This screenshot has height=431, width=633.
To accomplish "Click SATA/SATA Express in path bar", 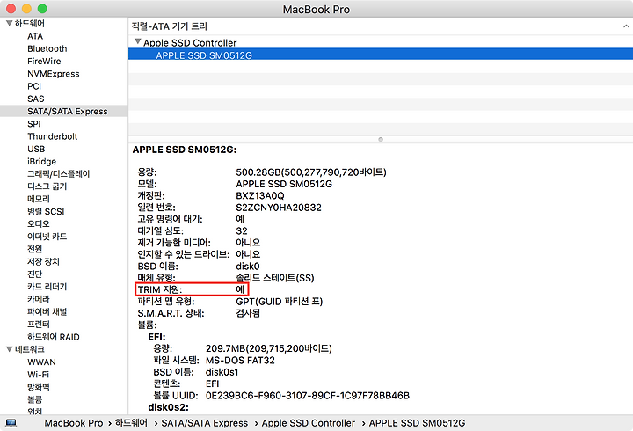I will [x=204, y=423].
